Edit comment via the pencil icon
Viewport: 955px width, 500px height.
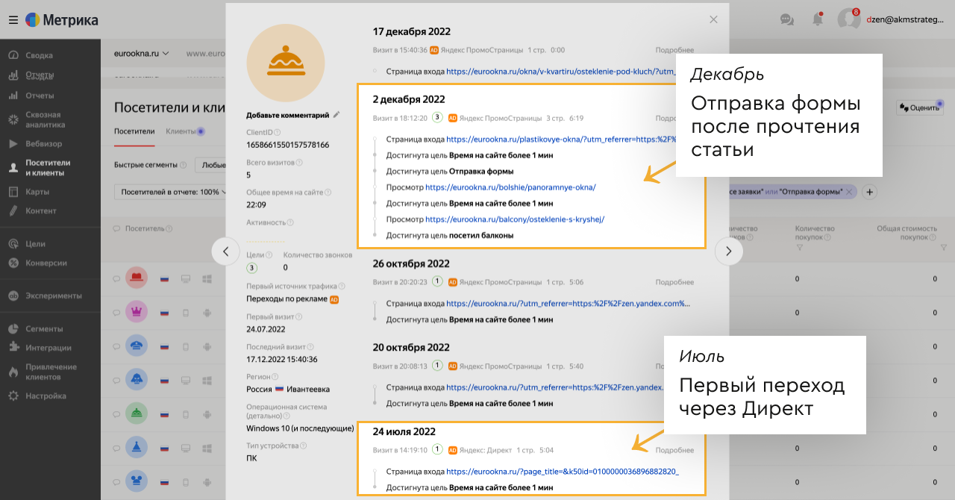tap(336, 115)
